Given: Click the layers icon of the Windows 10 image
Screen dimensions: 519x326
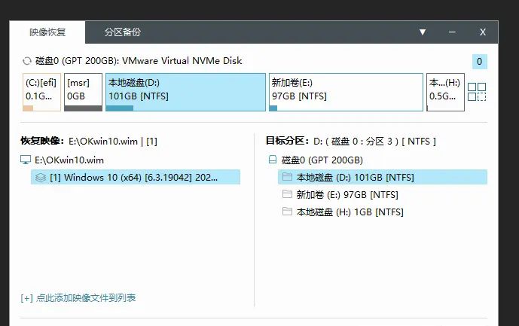Looking at the screenshot, I should pyautogui.click(x=41, y=178).
